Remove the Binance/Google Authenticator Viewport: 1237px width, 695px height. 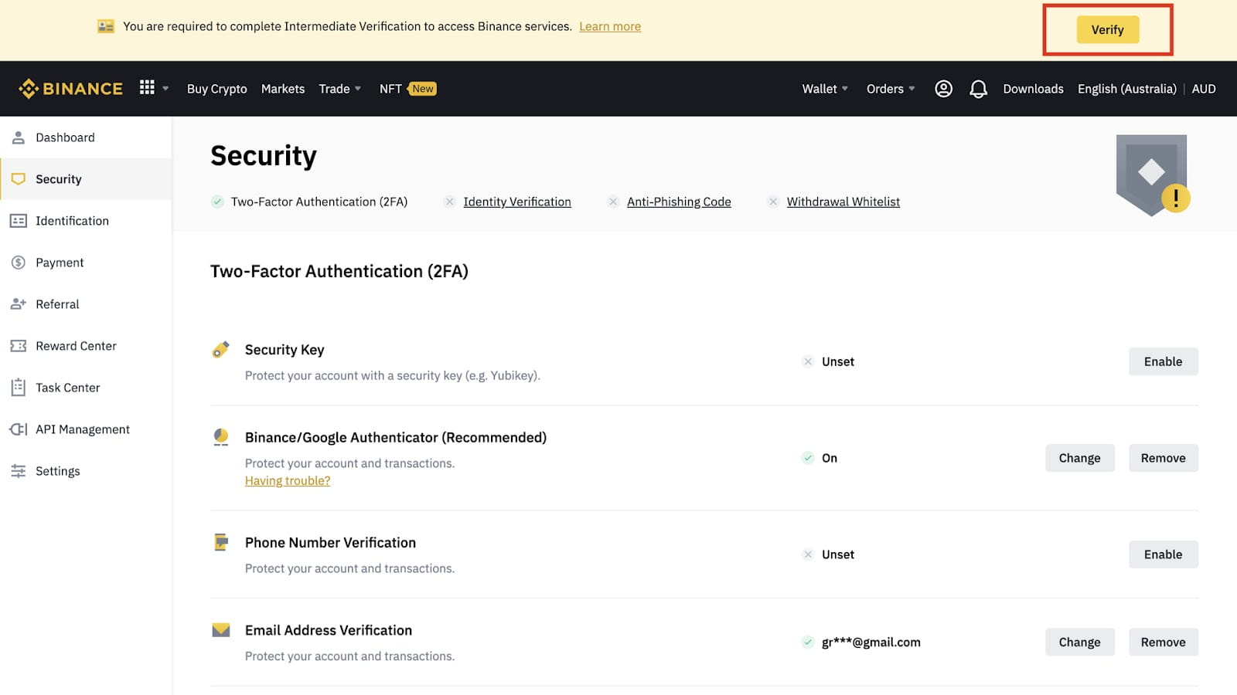[1163, 458]
